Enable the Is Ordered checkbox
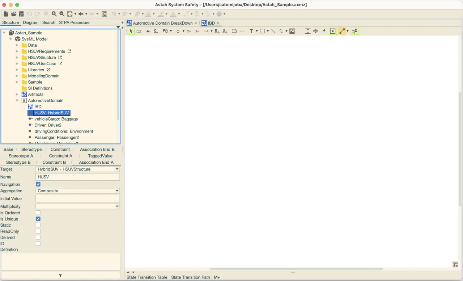This screenshot has width=463, height=281. 38,213
